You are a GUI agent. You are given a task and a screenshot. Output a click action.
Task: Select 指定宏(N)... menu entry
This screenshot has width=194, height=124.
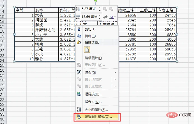(x=93, y=102)
